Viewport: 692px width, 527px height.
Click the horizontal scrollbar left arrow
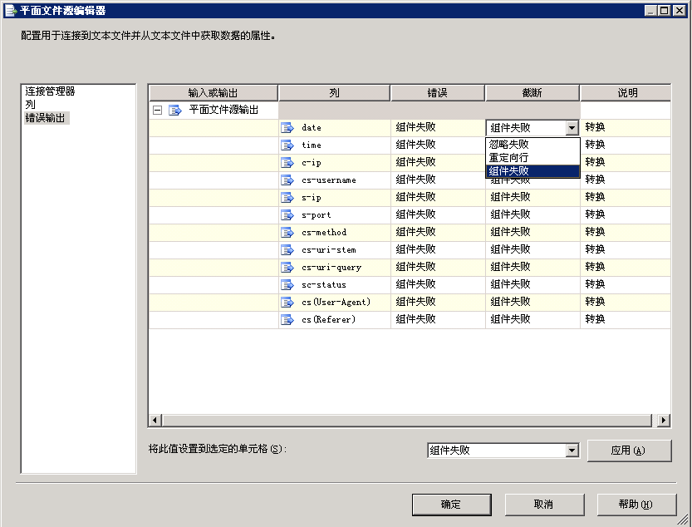coord(155,420)
